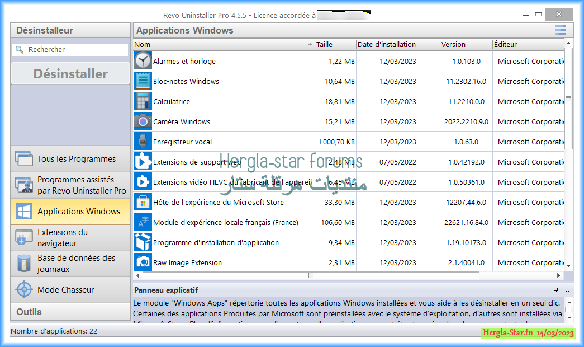Open Tous les Programmes section

click(x=70, y=158)
